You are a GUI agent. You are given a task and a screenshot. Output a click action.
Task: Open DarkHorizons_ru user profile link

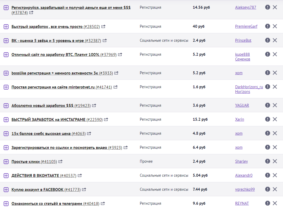[x=249, y=89]
